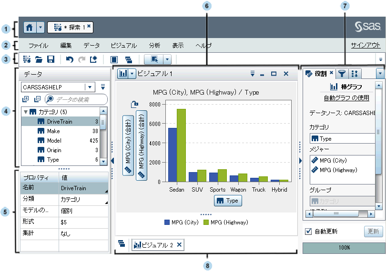Click the Save disk icon in toolbar

point(51,59)
